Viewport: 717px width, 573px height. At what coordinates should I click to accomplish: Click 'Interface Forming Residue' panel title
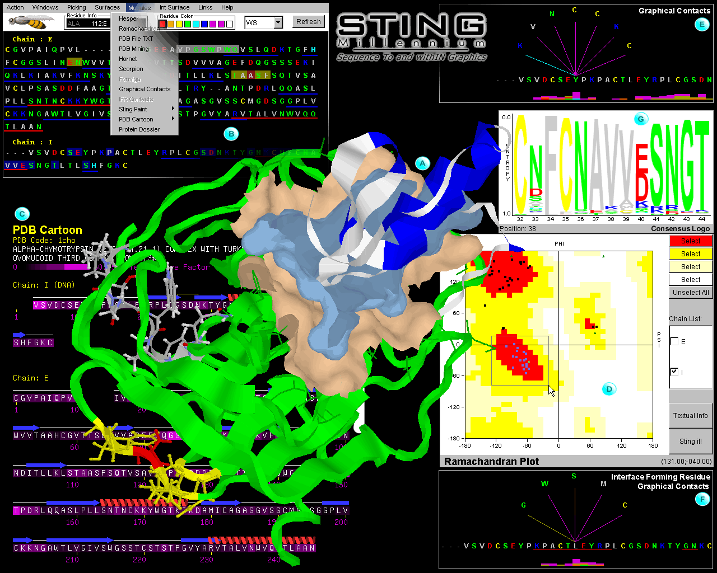pyautogui.click(x=661, y=477)
